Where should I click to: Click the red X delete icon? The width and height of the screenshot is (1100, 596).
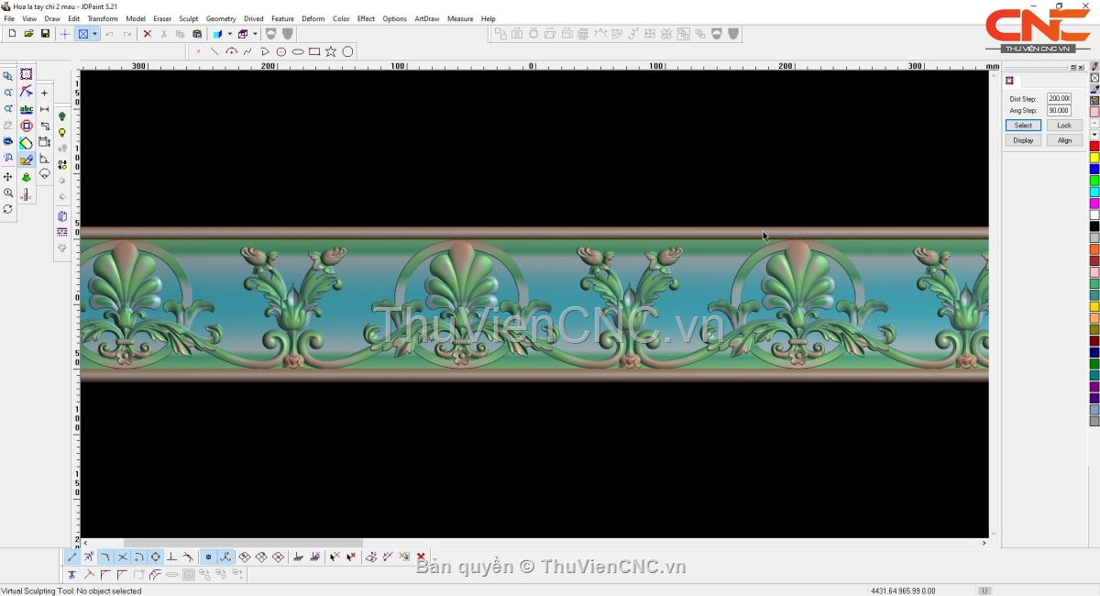(147, 34)
